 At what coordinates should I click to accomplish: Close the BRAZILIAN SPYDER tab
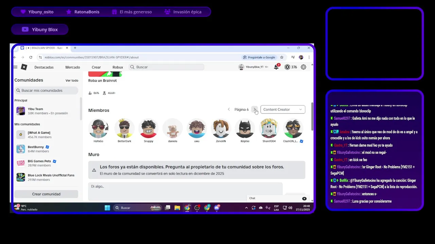tap(67, 48)
